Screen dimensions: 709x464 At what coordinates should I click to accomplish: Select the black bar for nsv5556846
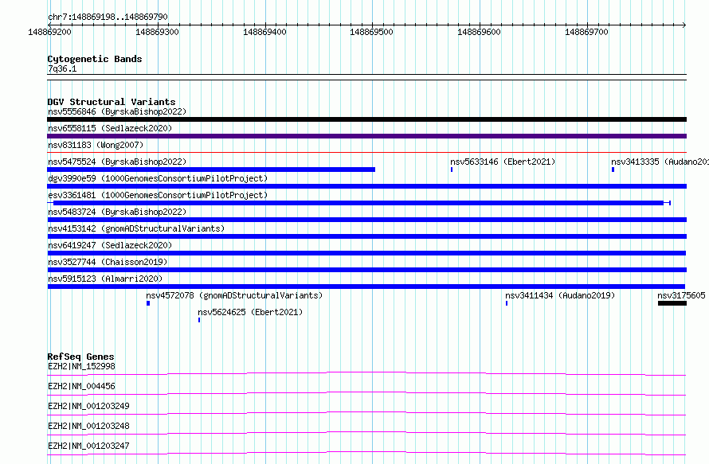coord(366,119)
